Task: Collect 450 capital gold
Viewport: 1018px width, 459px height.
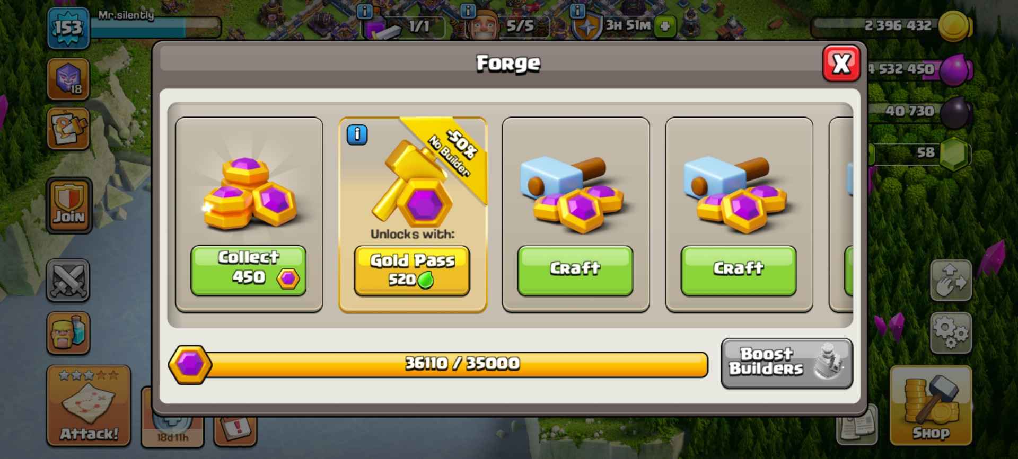Action: pos(248,270)
